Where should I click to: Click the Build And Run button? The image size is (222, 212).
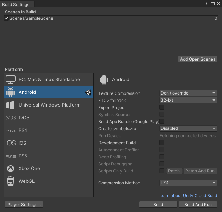pos(198,205)
